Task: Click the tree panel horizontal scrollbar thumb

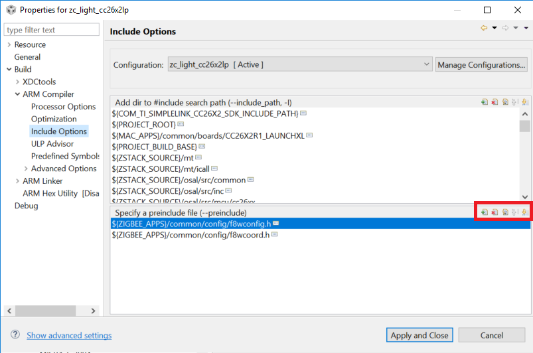Action: (x=46, y=311)
